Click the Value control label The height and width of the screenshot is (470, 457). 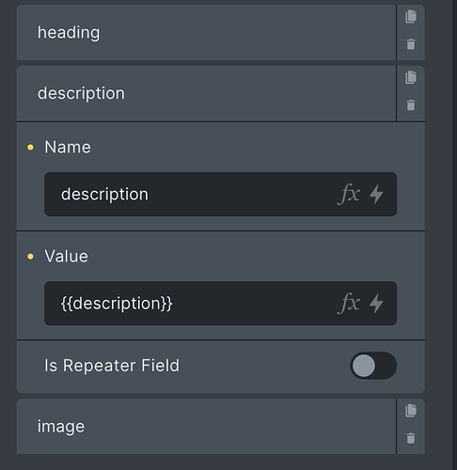(x=67, y=257)
